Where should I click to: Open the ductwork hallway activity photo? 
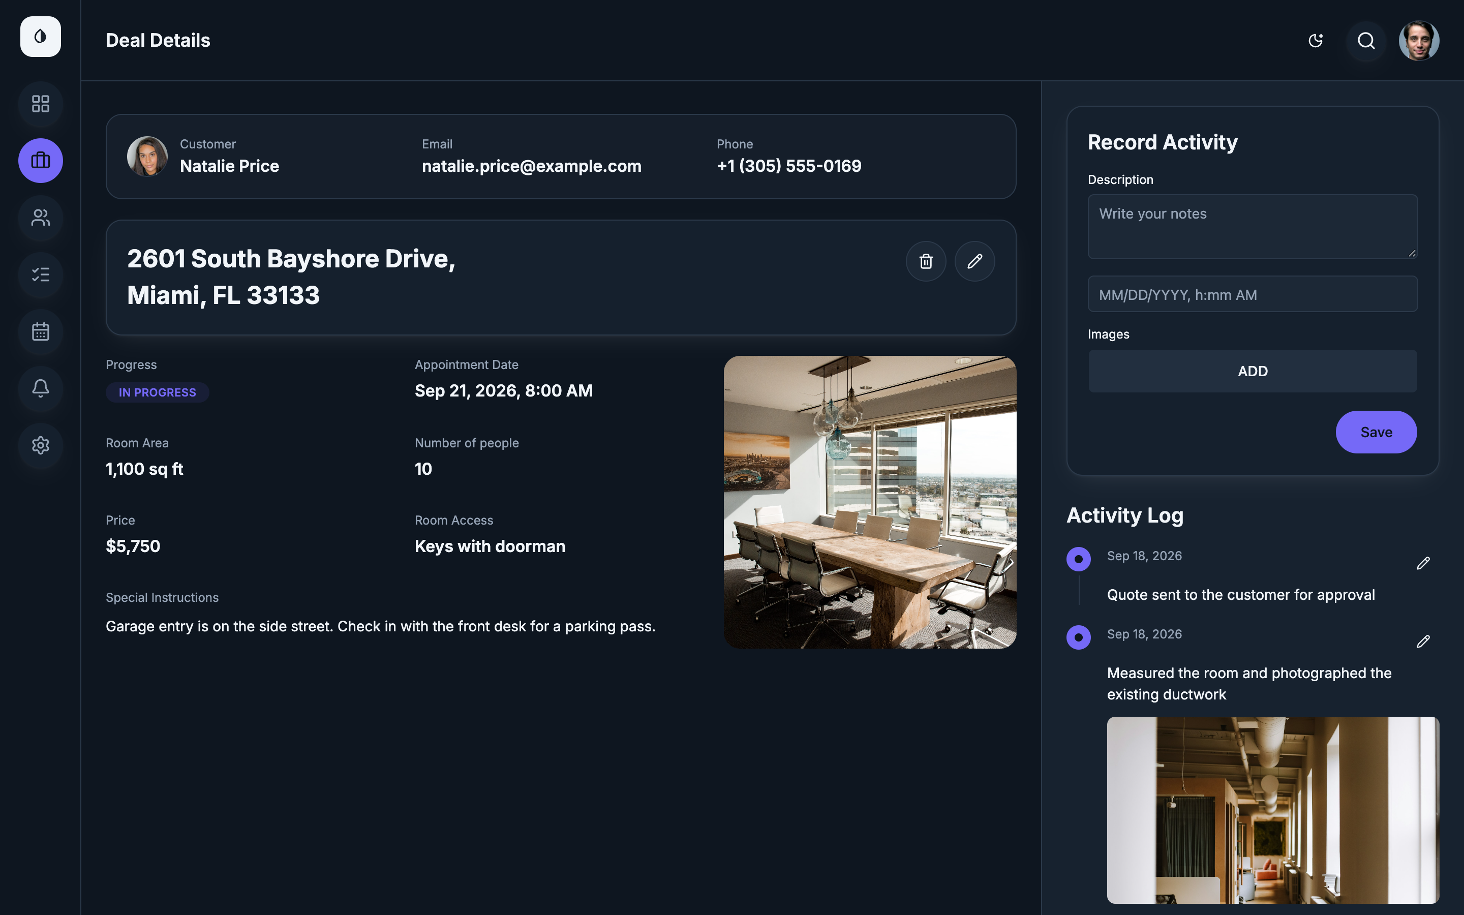pos(1273,810)
